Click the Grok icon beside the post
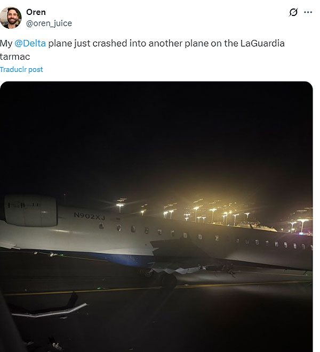 coord(293,12)
